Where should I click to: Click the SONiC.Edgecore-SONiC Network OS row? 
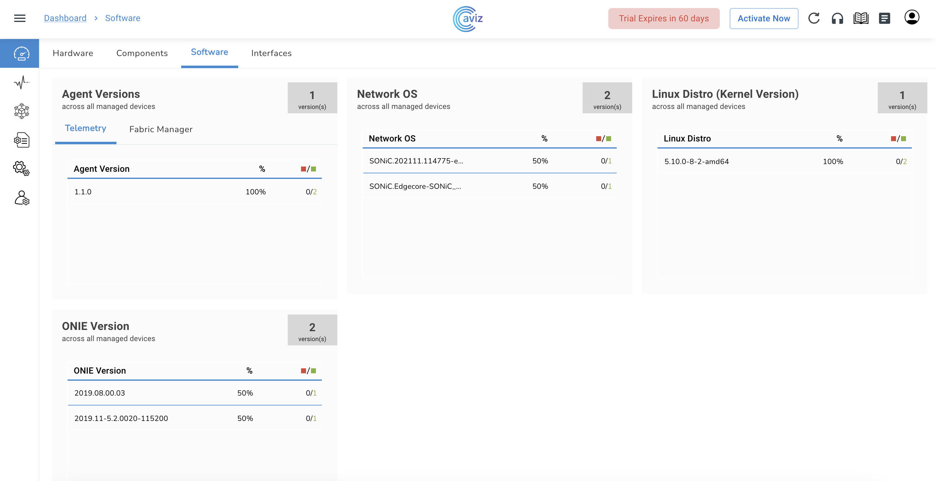click(x=489, y=186)
